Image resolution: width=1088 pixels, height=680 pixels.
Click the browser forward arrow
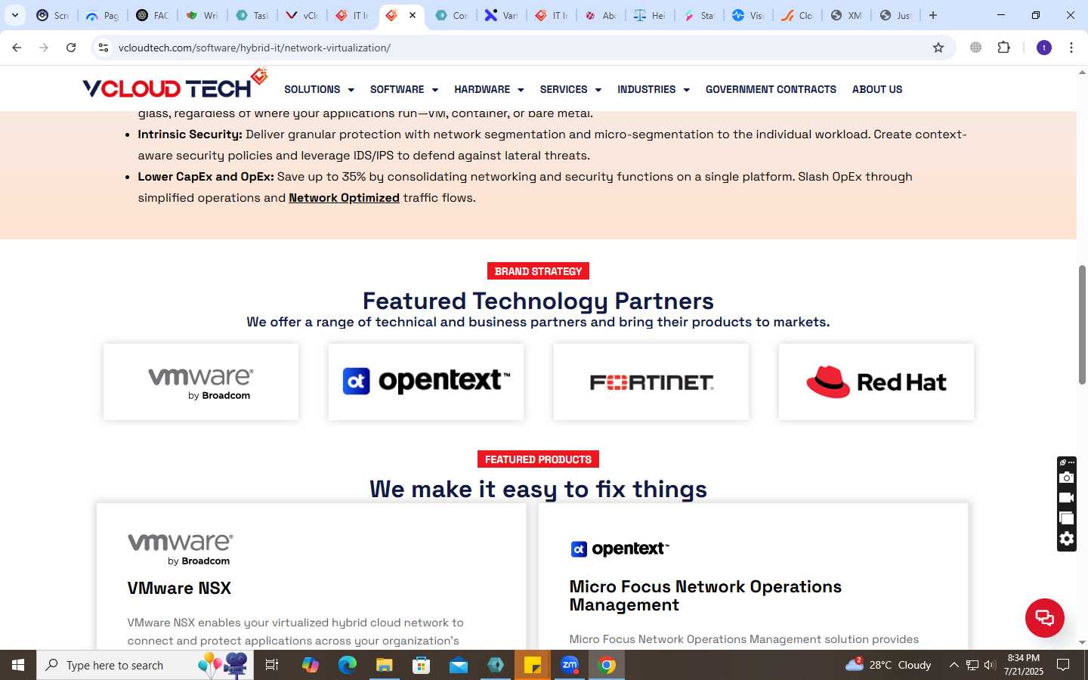(x=44, y=48)
